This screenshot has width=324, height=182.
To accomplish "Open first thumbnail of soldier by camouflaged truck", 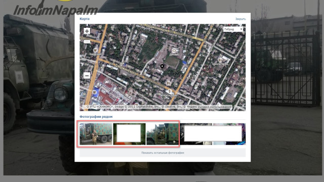I will [x=96, y=134].
